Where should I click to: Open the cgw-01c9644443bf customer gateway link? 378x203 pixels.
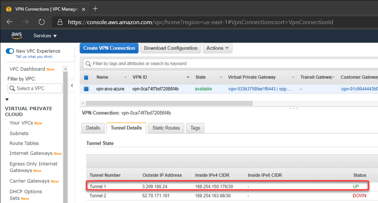click(359, 89)
